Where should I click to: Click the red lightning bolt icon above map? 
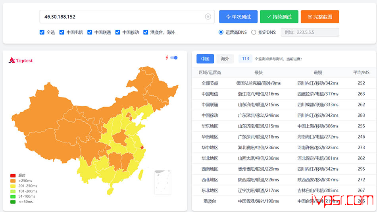pyautogui.click(x=167, y=58)
